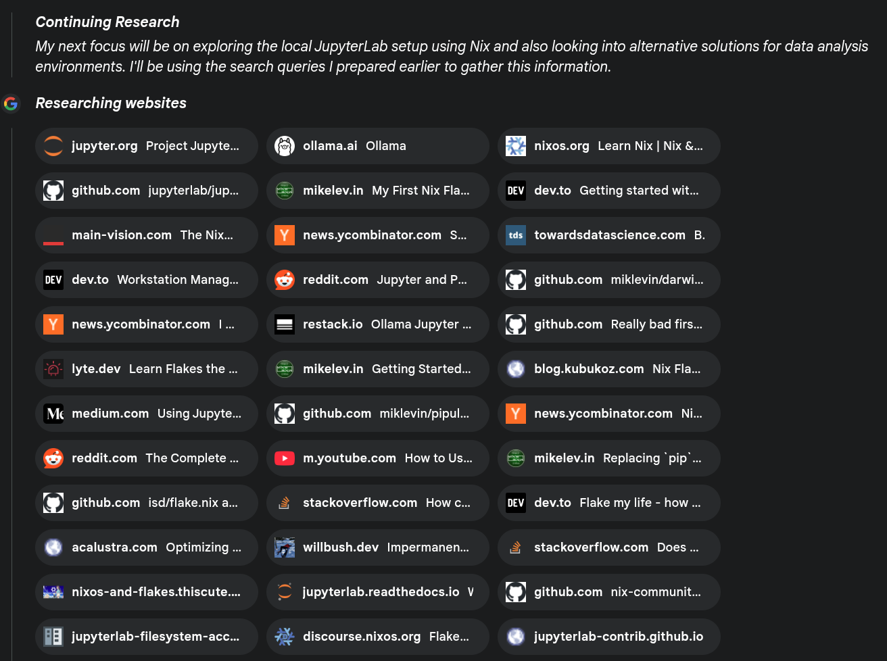This screenshot has width=887, height=661.
Task: Click the Jupyter favicon on jupyter.org chip
Action: tap(53, 146)
